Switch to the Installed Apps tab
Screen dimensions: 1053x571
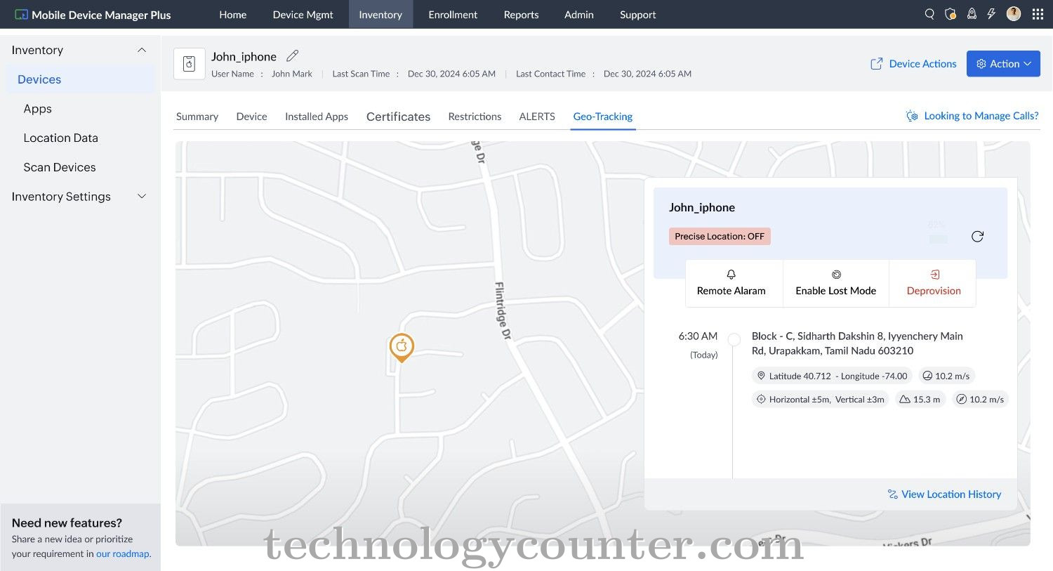coord(317,117)
